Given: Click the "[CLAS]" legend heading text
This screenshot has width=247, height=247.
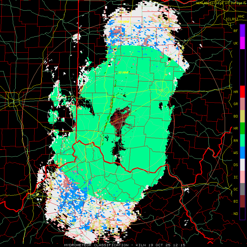Looking at the screenshot, I should 232,19.
